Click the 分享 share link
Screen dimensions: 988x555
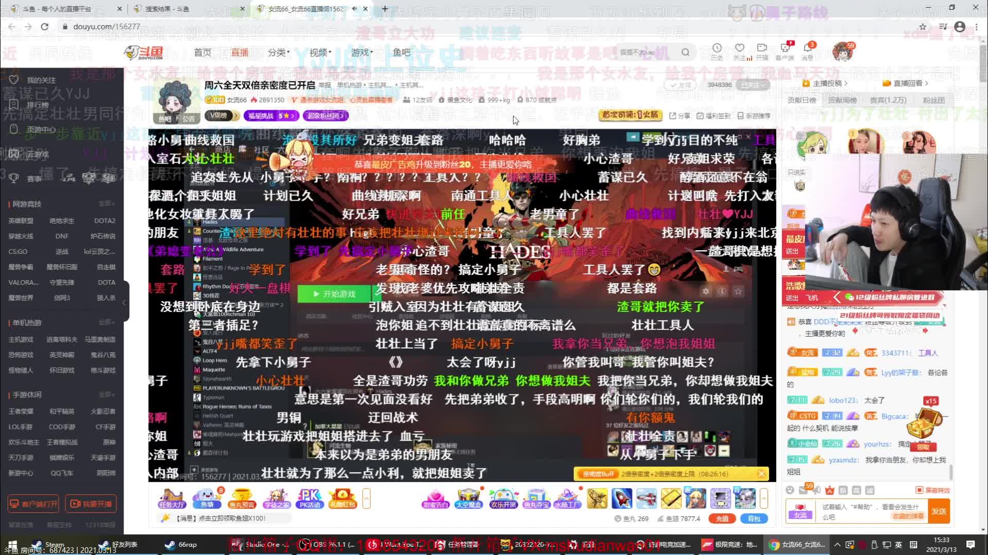pyautogui.click(x=679, y=116)
